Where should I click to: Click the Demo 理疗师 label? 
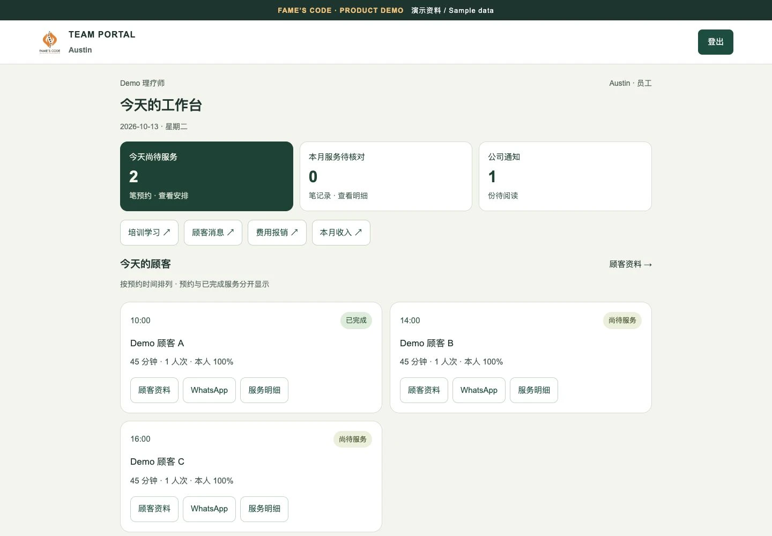pyautogui.click(x=143, y=83)
